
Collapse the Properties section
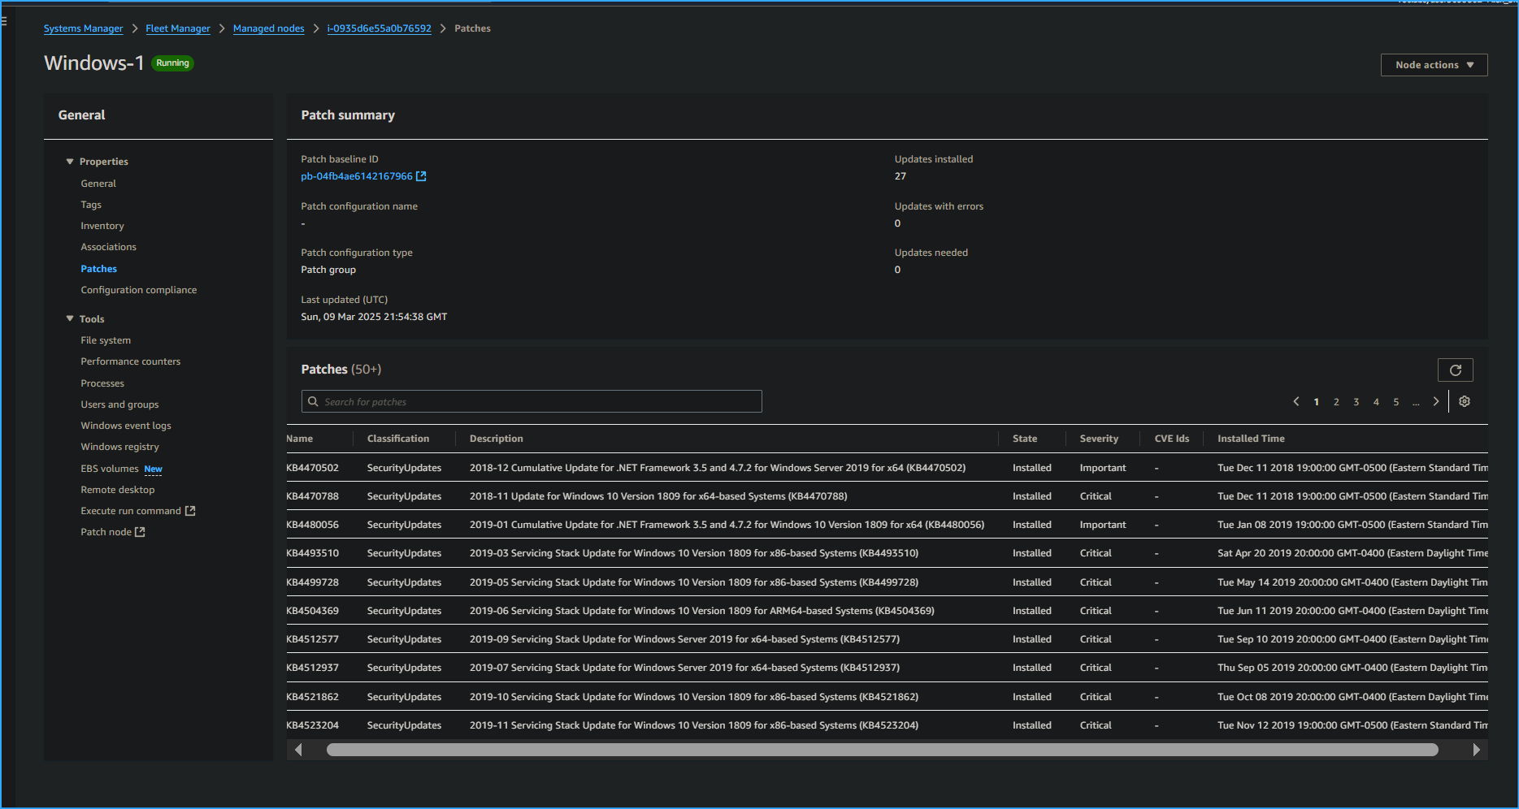click(70, 161)
